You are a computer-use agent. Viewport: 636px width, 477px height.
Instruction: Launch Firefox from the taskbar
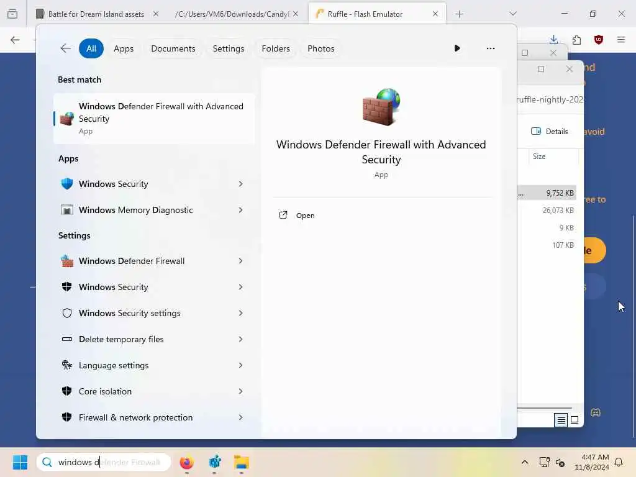pyautogui.click(x=186, y=462)
